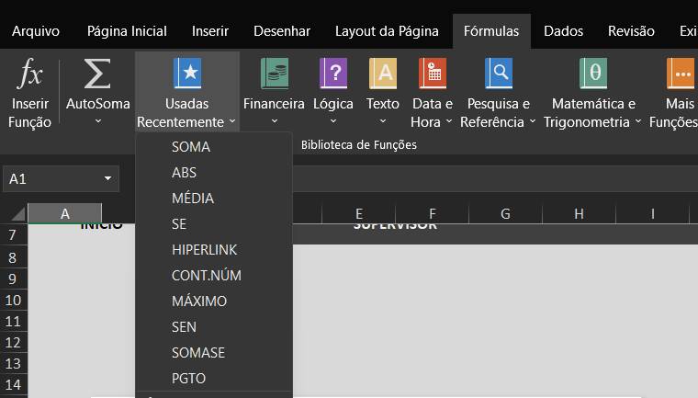Select row 8 header
This screenshot has width=698, height=398.
(x=14, y=257)
